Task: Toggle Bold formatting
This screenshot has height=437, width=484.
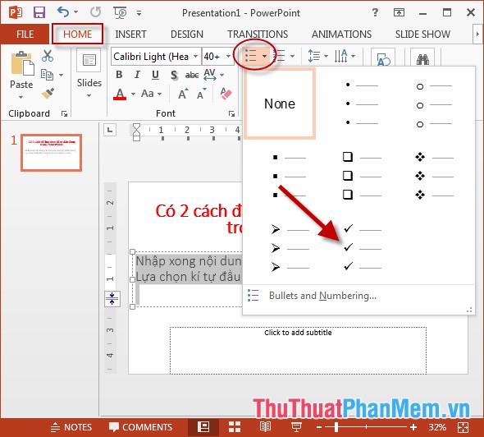Action: point(119,75)
